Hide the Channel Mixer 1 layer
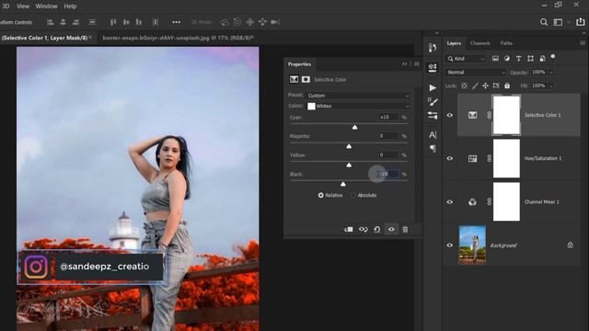 click(450, 202)
